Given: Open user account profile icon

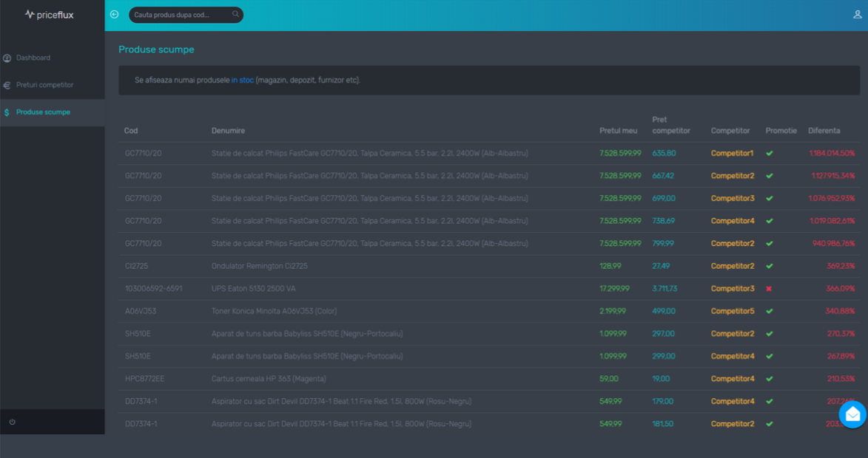Looking at the screenshot, I should [857, 15].
